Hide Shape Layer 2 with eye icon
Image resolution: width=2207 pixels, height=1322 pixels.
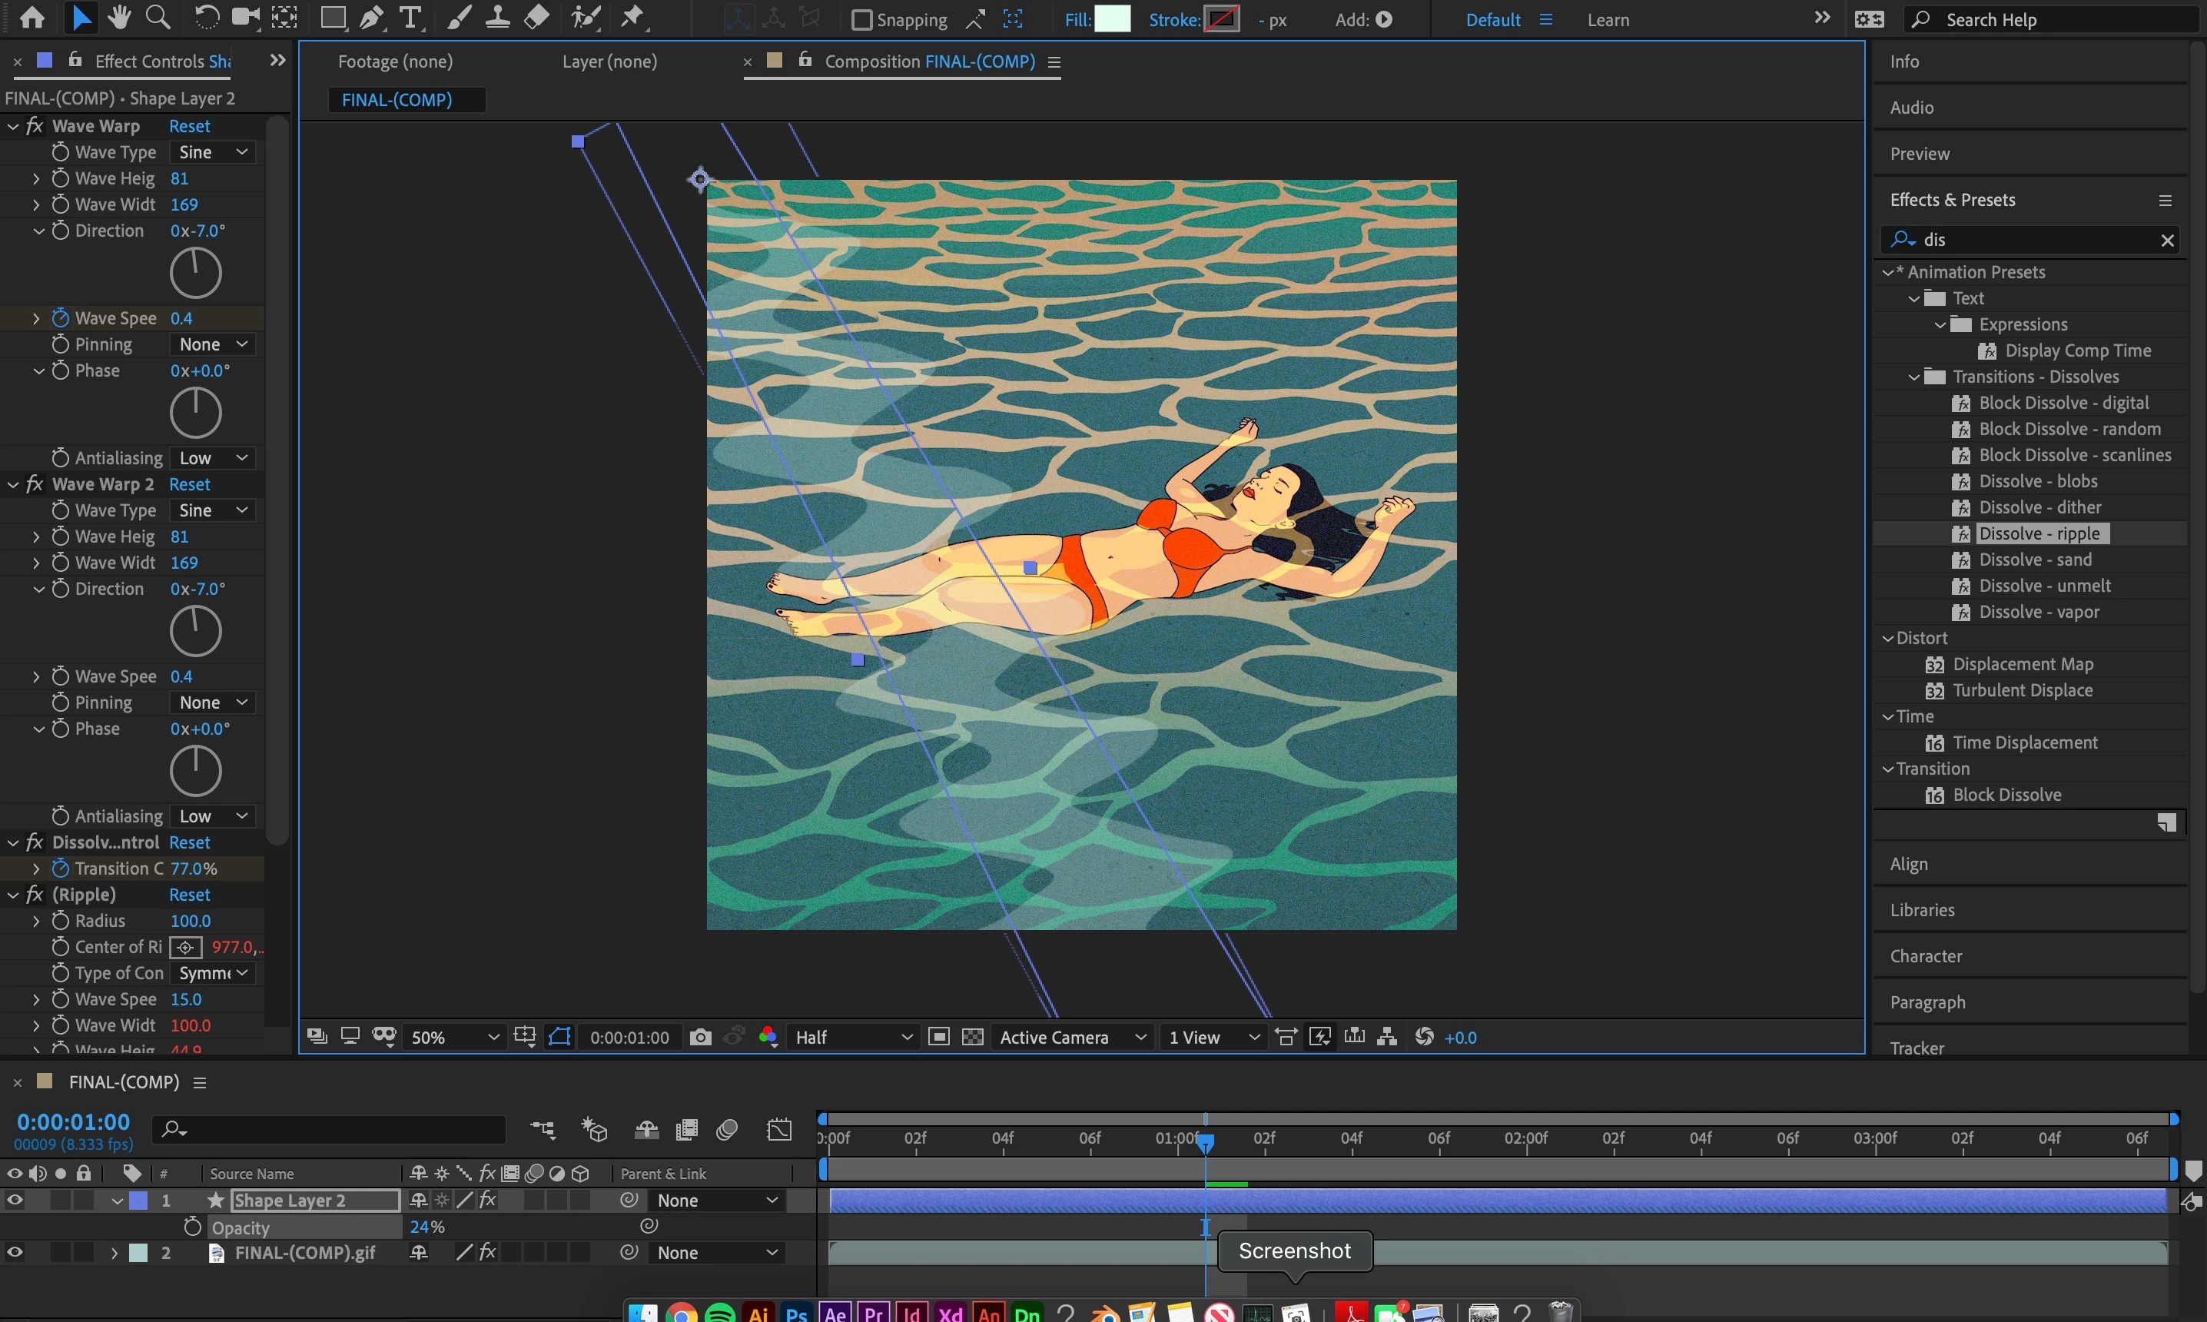15,1200
